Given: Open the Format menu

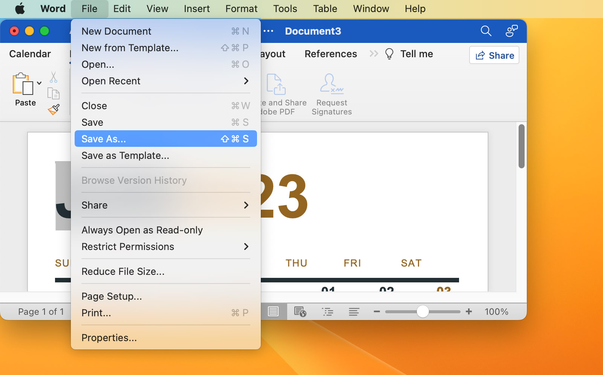Looking at the screenshot, I should [x=241, y=9].
